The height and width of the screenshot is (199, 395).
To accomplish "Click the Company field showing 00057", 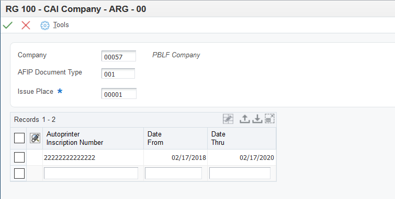I will 119,56.
